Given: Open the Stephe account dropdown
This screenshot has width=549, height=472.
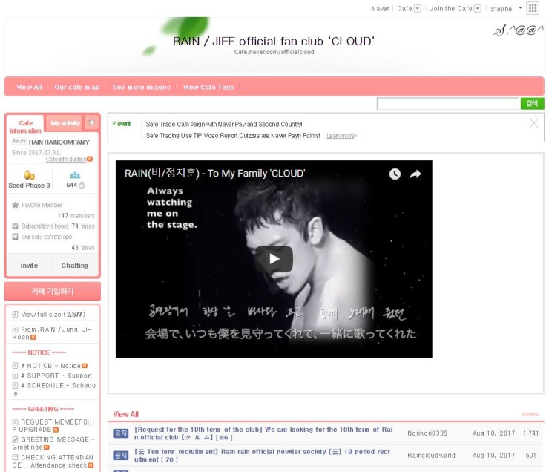Looking at the screenshot, I should (x=519, y=9).
